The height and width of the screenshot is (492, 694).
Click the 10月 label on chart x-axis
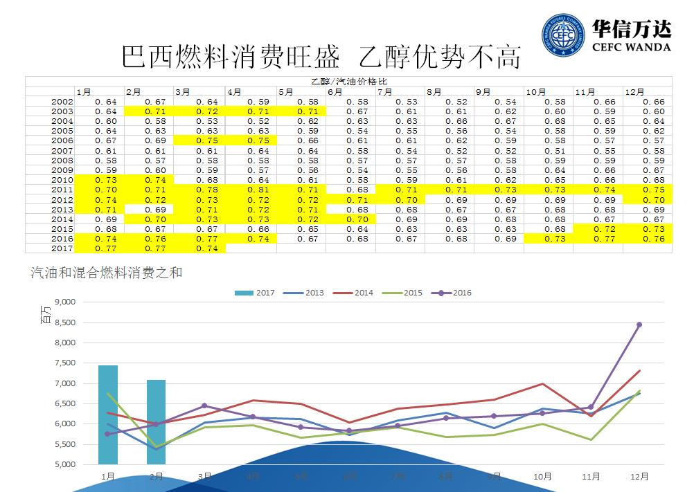click(543, 477)
